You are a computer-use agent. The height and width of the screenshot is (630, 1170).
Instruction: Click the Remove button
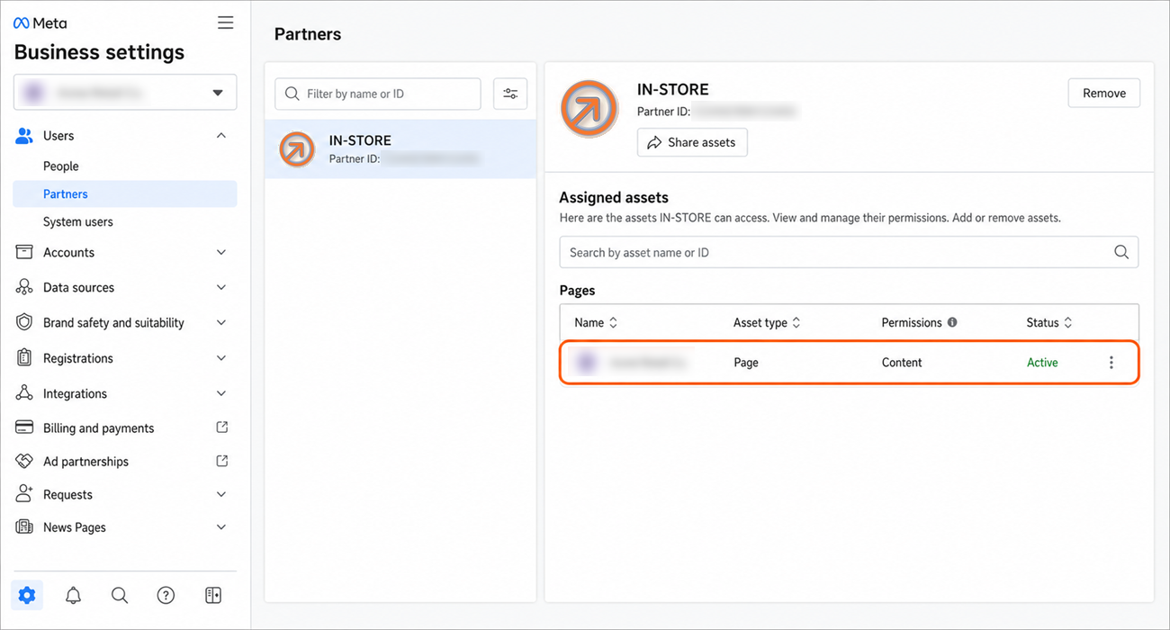click(x=1104, y=93)
